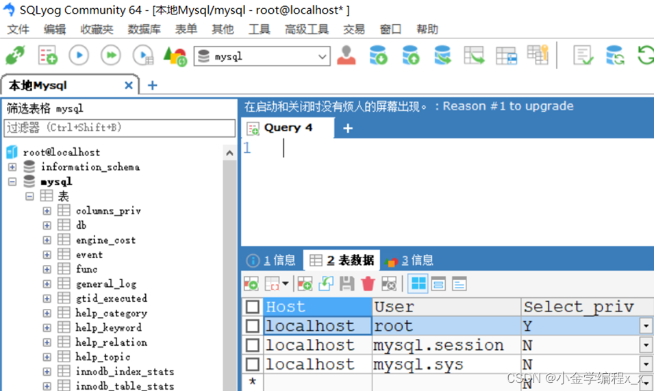Click the Execute Query play icon
The width and height of the screenshot is (654, 391).
coord(79,55)
